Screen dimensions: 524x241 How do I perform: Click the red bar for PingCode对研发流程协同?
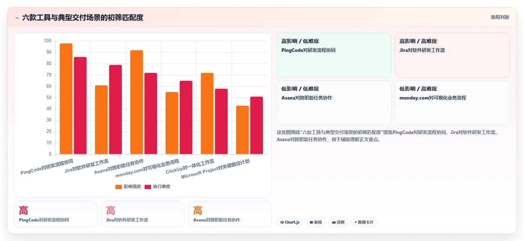[80, 106]
